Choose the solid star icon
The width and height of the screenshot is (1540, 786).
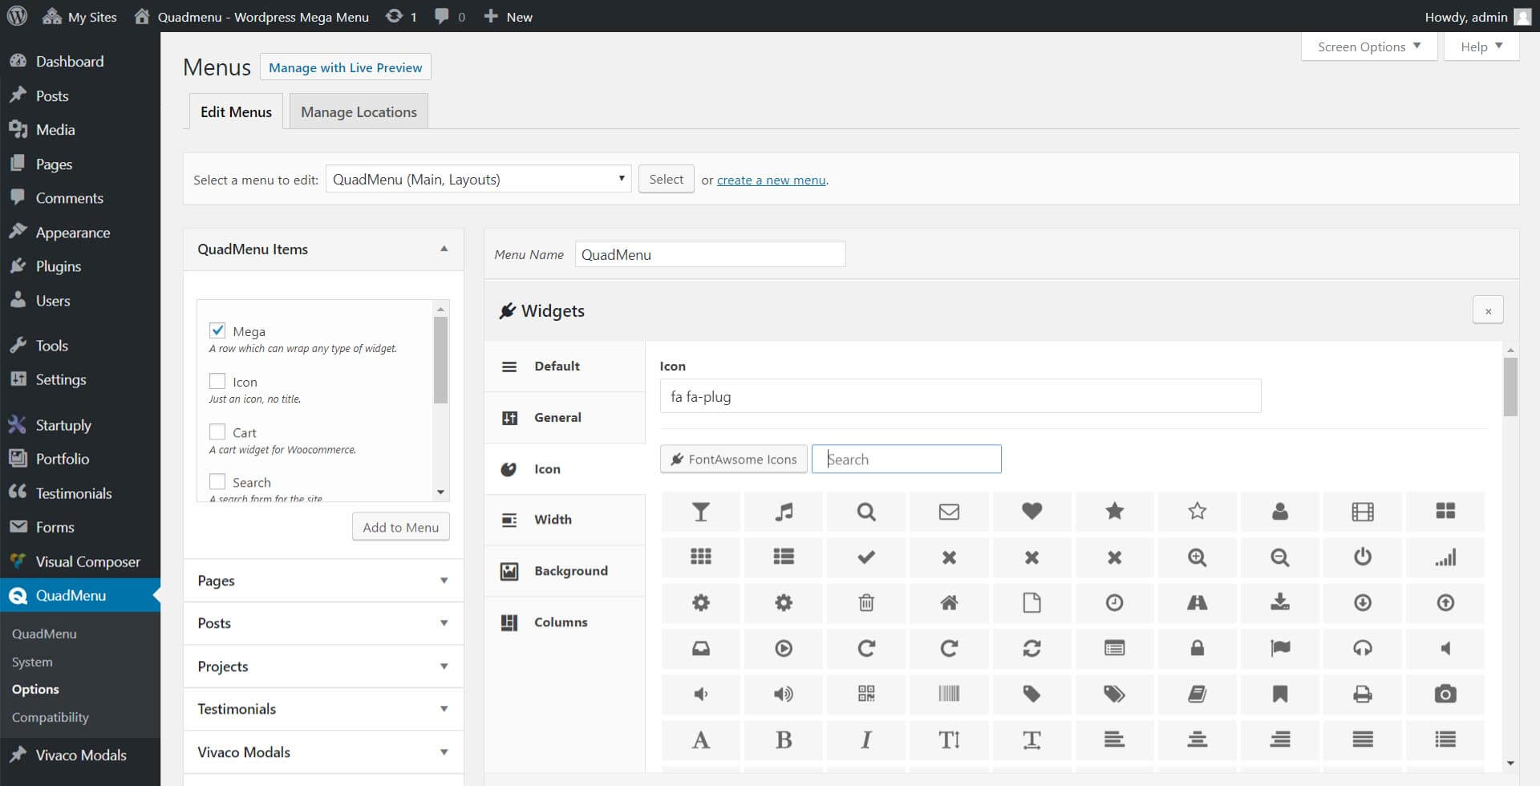coord(1114,512)
